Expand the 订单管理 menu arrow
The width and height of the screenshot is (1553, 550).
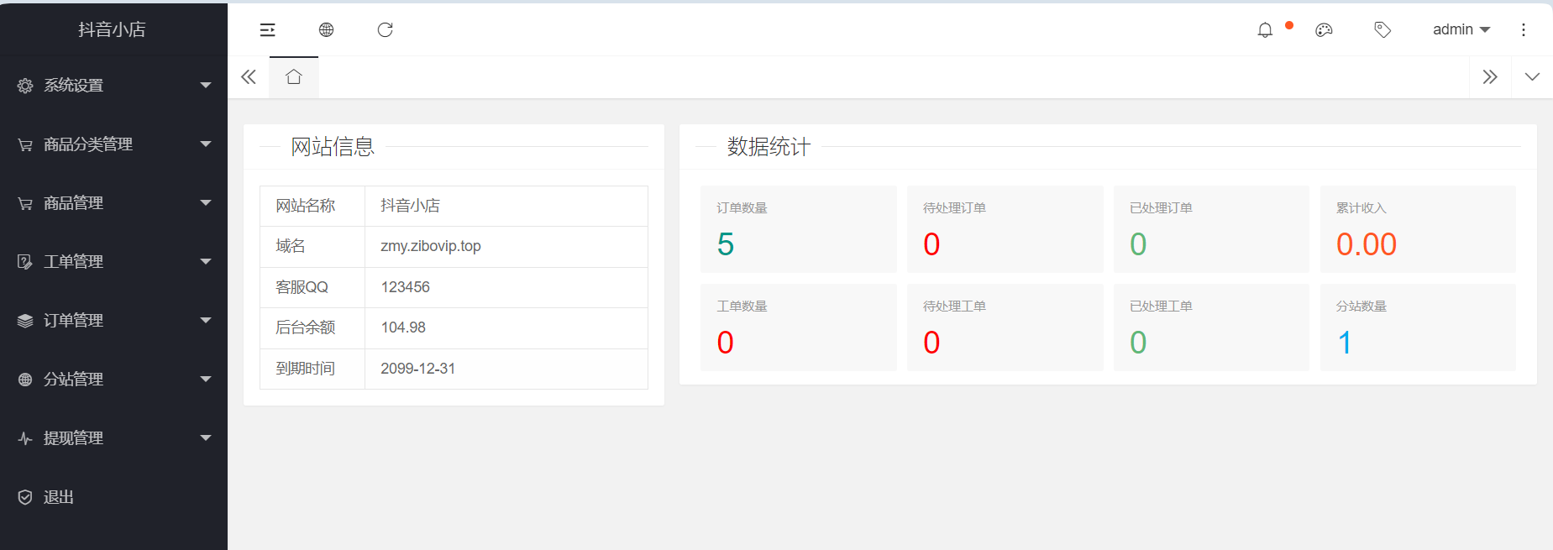point(206,321)
